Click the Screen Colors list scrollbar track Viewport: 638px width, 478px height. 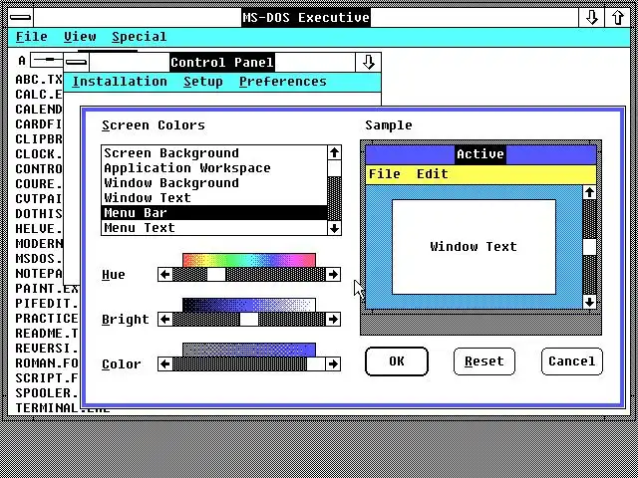click(x=335, y=198)
